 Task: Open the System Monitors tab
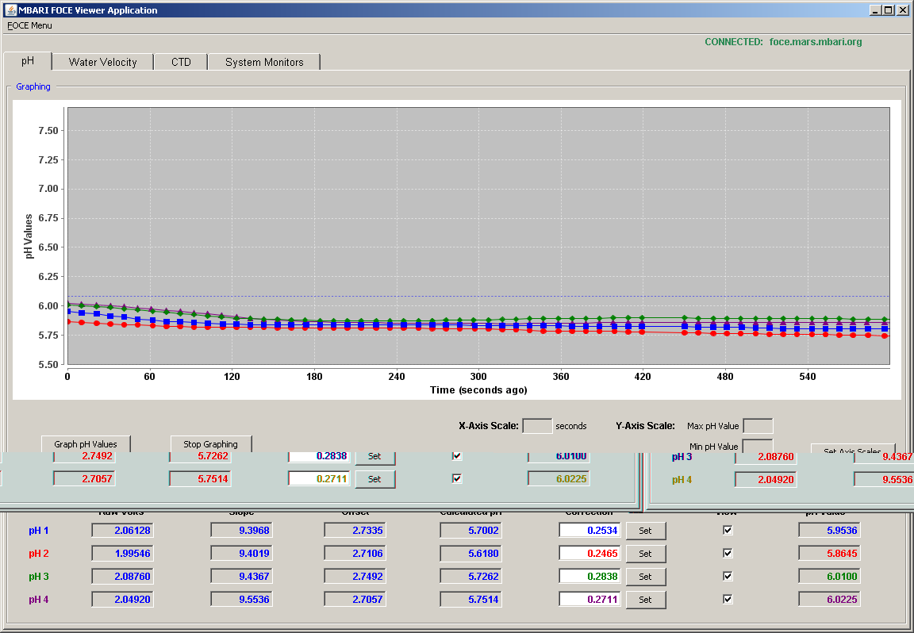click(x=264, y=62)
